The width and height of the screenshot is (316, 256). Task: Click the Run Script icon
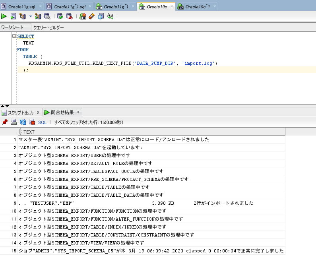(x=13, y=16)
